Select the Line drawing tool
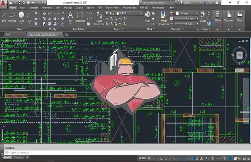Screen dimensions: 251x162 pos(4,17)
